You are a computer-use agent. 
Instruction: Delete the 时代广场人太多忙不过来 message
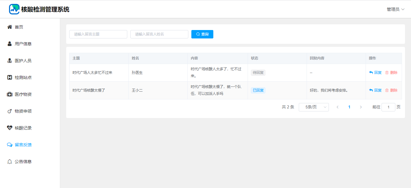click(391, 73)
